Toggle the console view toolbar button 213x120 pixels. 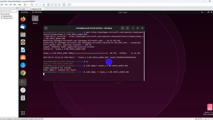pyautogui.click(x=64, y=5)
